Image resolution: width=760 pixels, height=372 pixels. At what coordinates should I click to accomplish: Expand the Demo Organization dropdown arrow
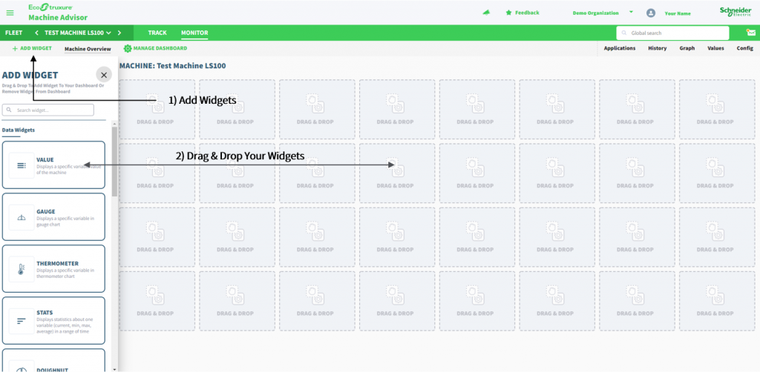coord(631,12)
